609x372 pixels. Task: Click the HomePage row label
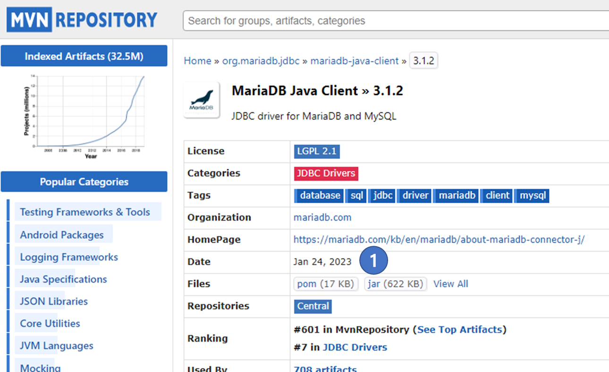pyautogui.click(x=214, y=240)
